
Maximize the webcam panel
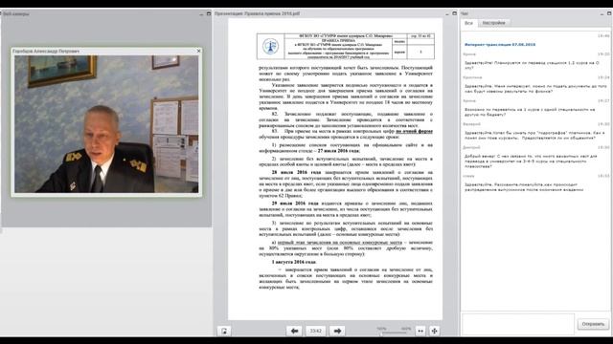(209, 13)
